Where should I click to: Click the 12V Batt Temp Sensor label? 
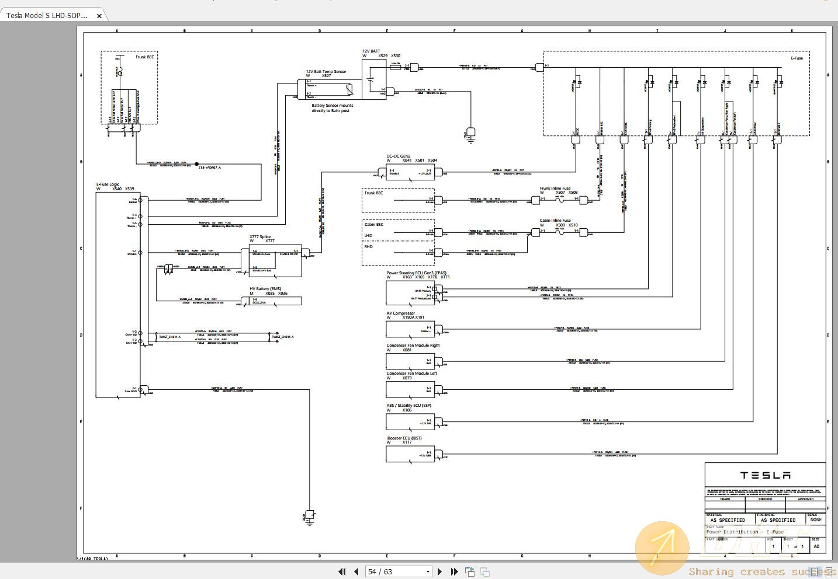click(326, 72)
